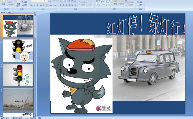
Task: Toggle Underline formatting in the font group
Action: [38, 5]
